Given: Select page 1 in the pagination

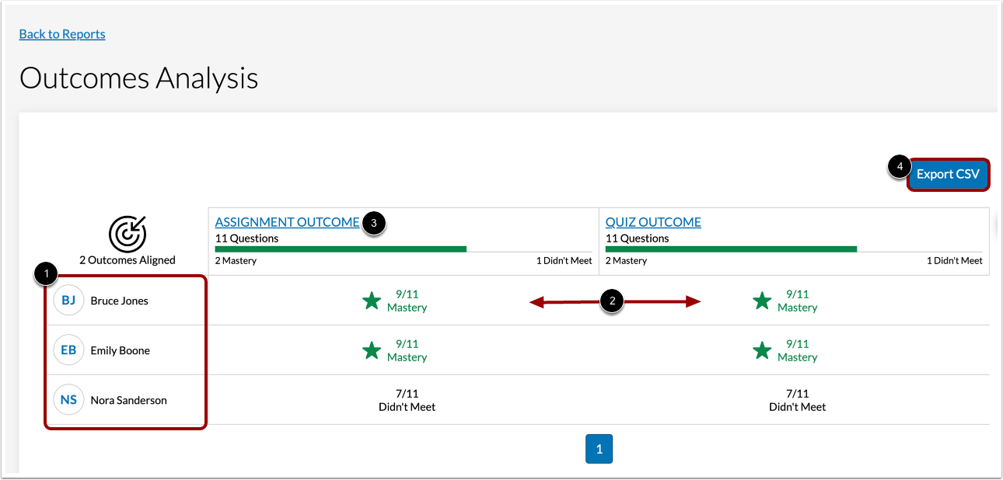Looking at the screenshot, I should [599, 448].
